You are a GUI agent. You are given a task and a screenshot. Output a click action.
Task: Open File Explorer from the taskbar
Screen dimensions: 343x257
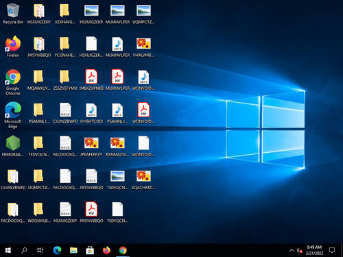coord(73,250)
